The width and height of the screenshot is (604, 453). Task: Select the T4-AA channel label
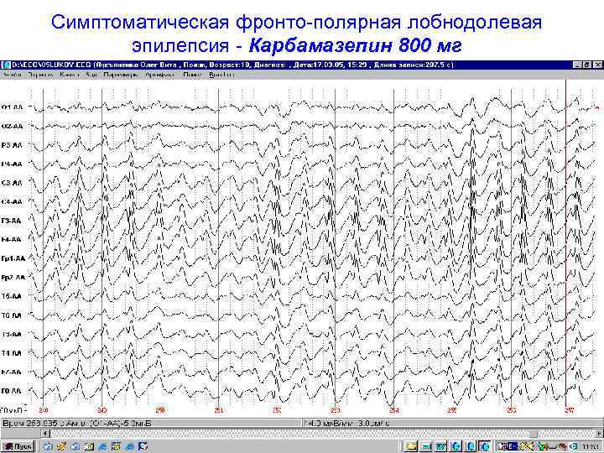[x=13, y=353]
